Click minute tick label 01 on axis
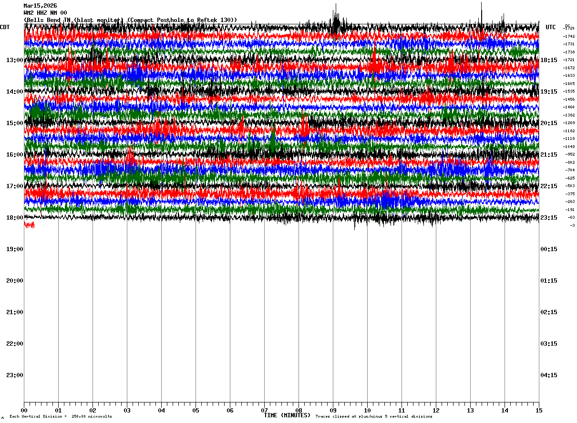The height and width of the screenshot is (423, 577). [x=58, y=410]
